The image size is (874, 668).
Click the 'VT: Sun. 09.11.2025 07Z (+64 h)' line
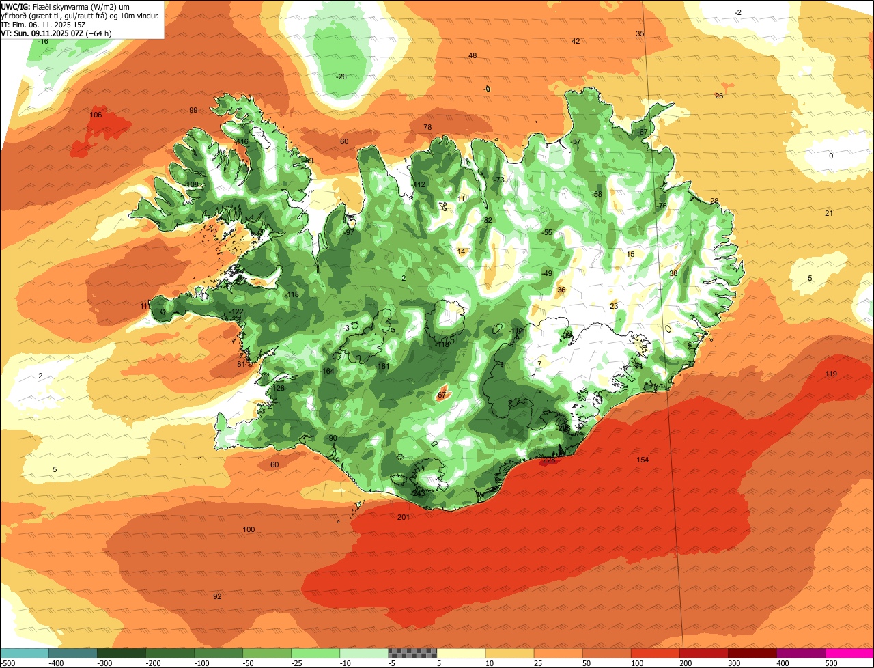click(x=57, y=33)
